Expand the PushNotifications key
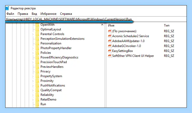192x113 pixels. (x=33, y=85)
